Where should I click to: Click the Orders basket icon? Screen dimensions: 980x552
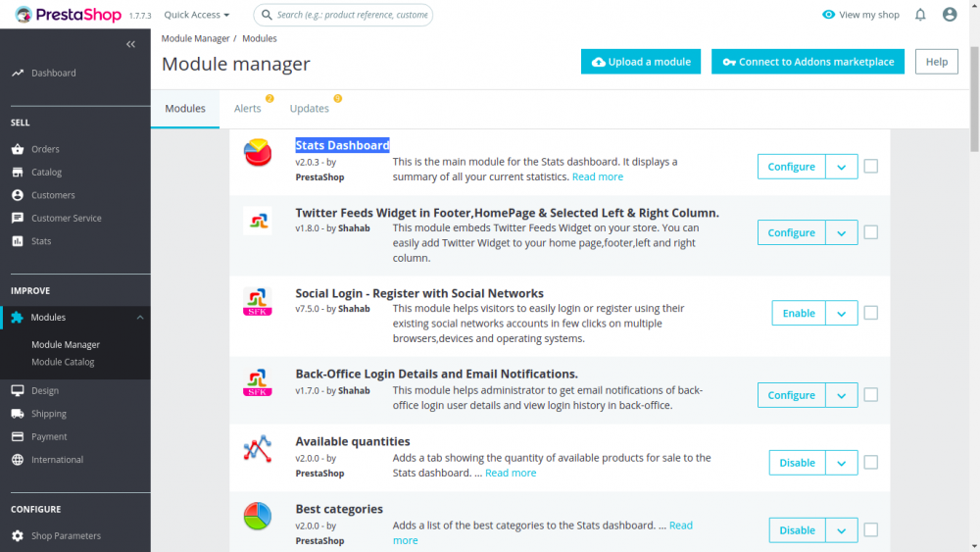pos(18,149)
